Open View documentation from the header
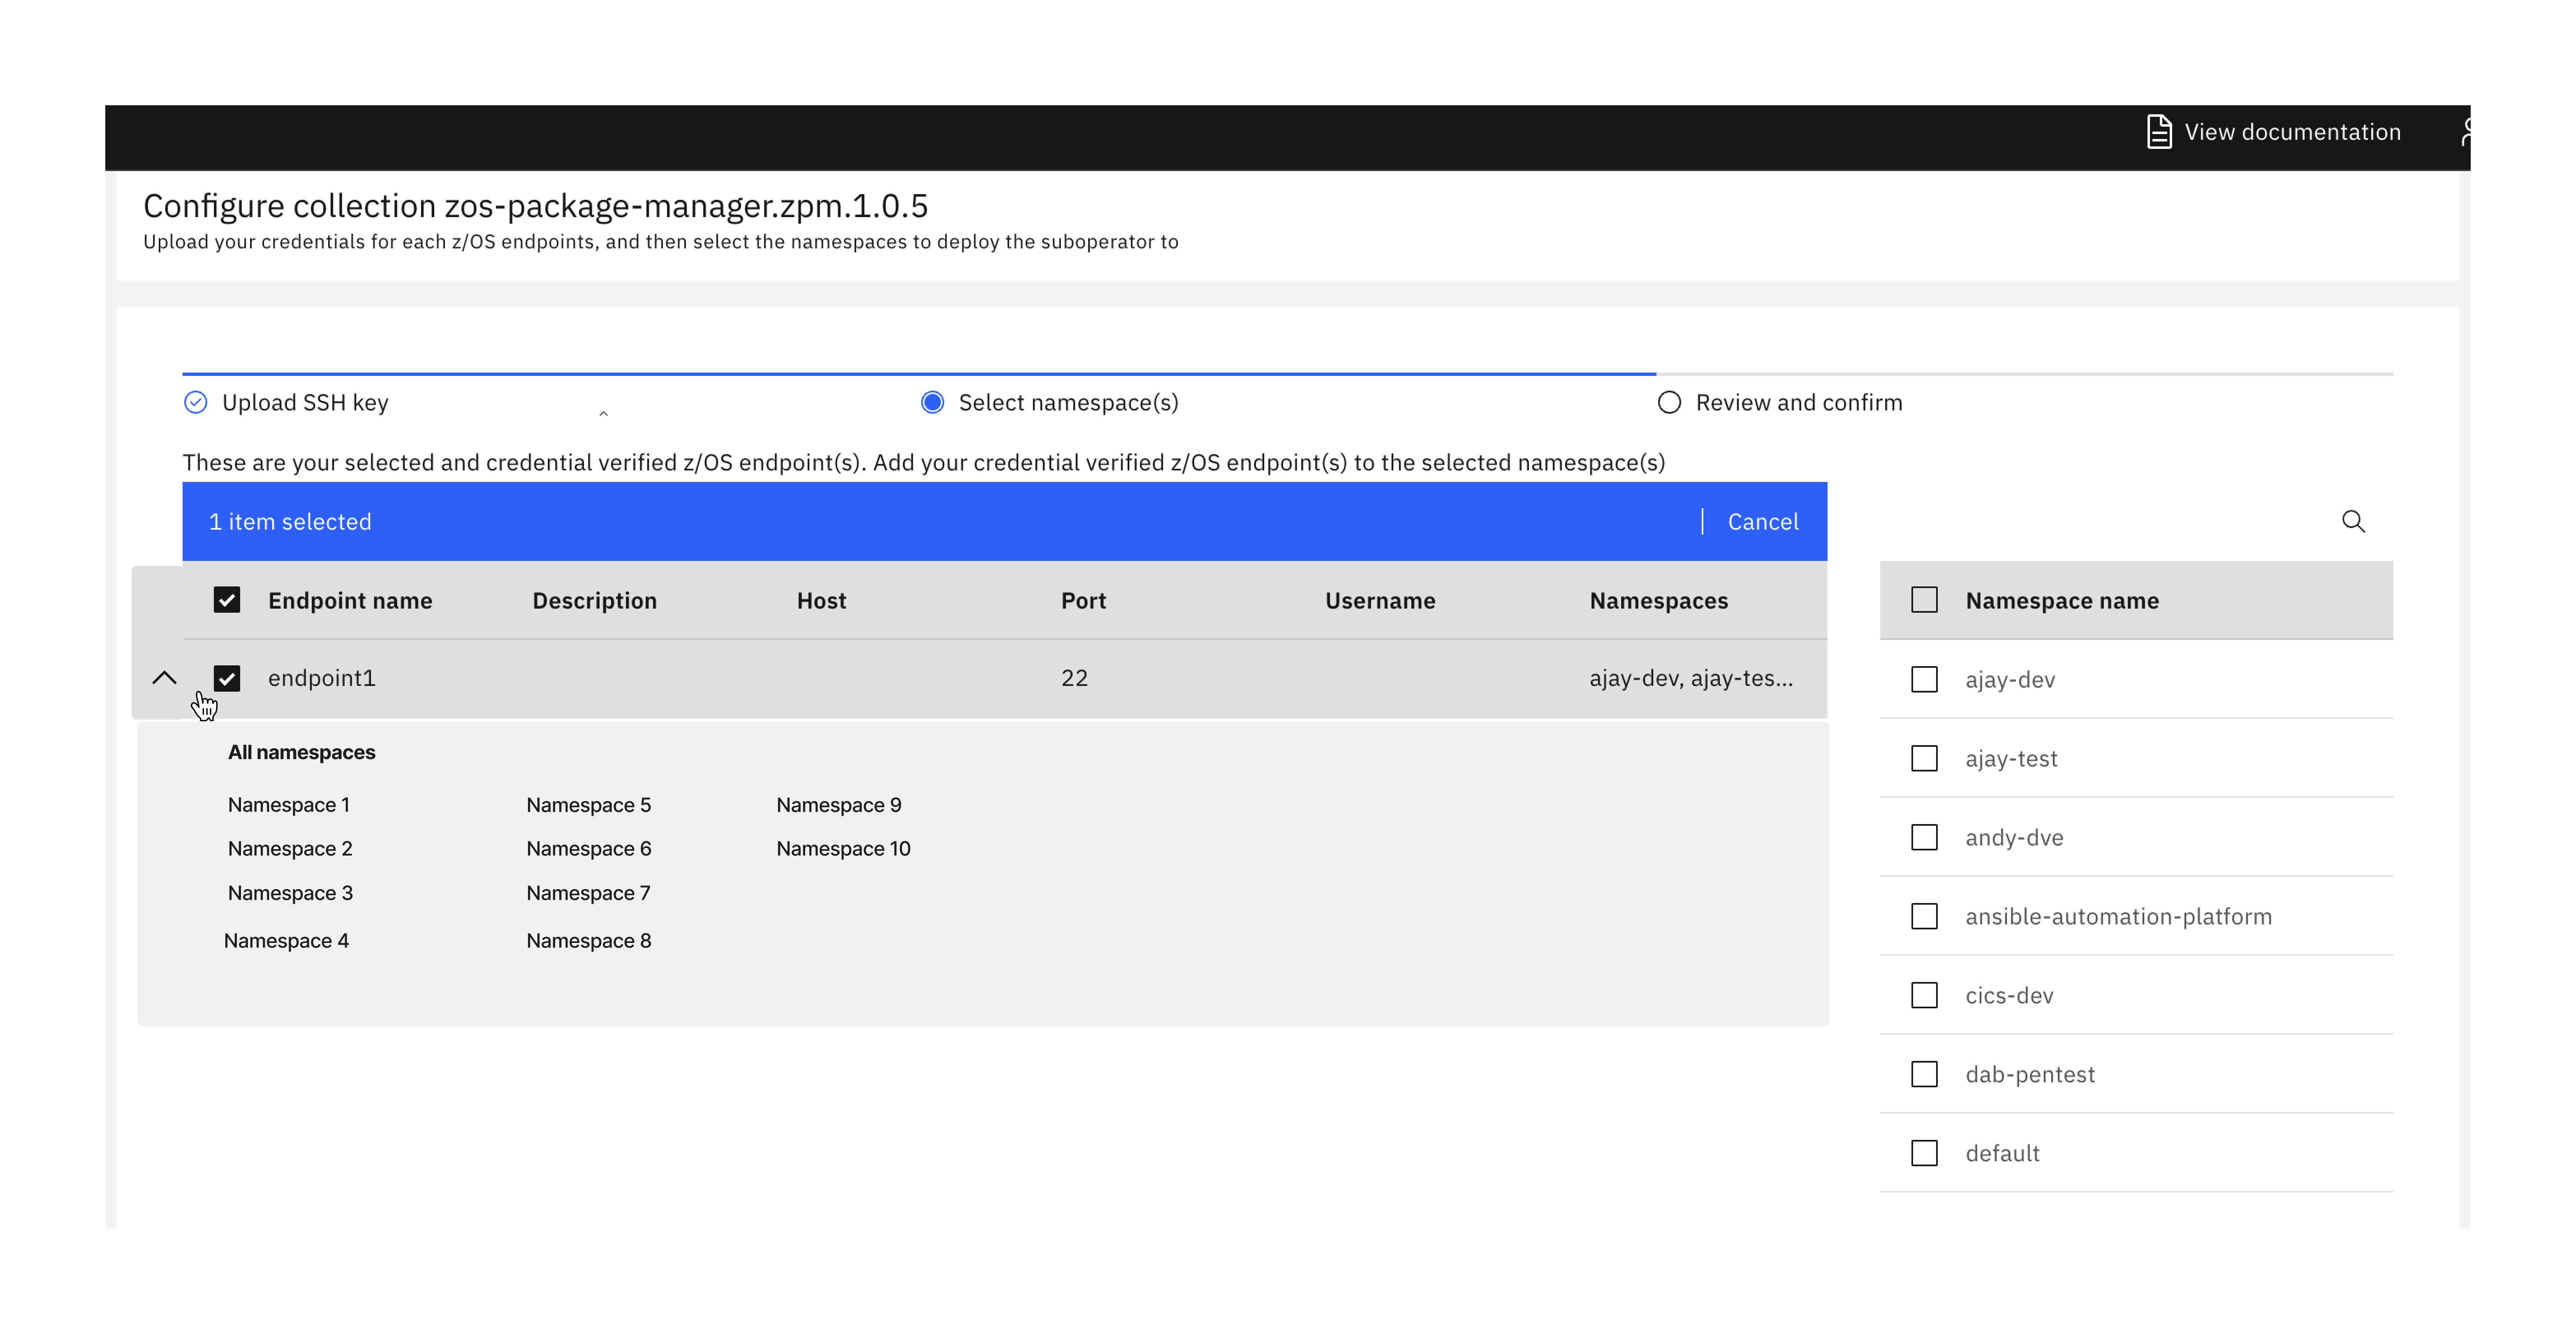2576x1334 pixels. tap(2293, 131)
